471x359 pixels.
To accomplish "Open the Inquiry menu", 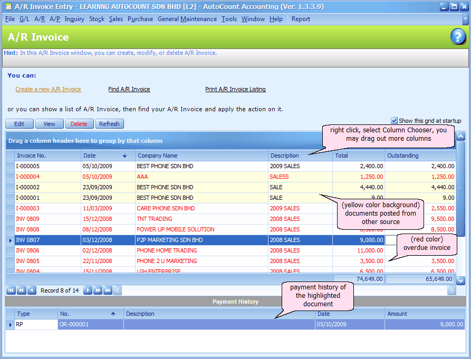I will click(x=74, y=19).
